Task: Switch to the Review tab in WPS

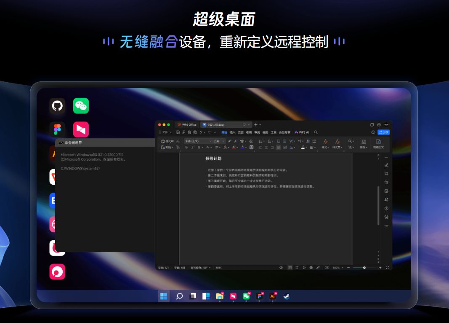Action: coord(257,132)
